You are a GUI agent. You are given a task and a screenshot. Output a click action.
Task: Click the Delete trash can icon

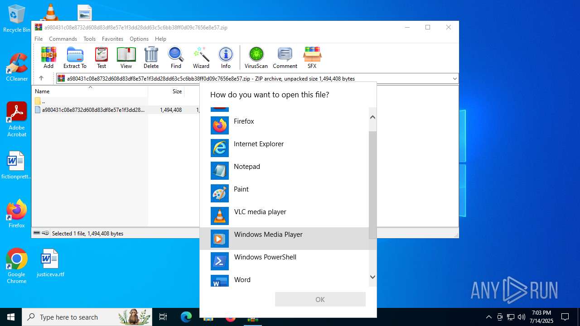[151, 58]
